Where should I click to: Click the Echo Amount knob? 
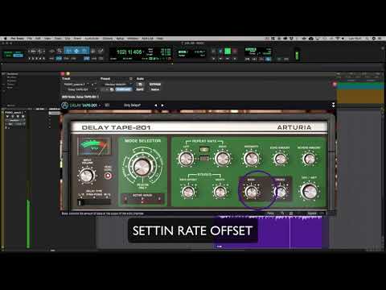(x=280, y=159)
